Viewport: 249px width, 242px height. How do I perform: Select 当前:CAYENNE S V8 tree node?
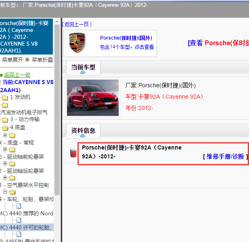tap(27, 86)
